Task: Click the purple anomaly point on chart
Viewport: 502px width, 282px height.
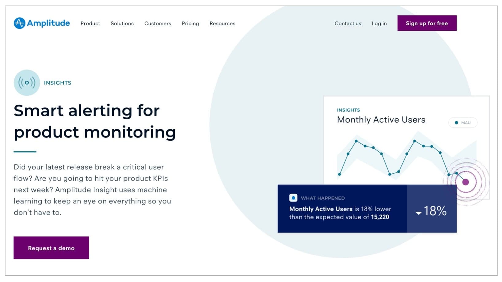Action: point(466,182)
